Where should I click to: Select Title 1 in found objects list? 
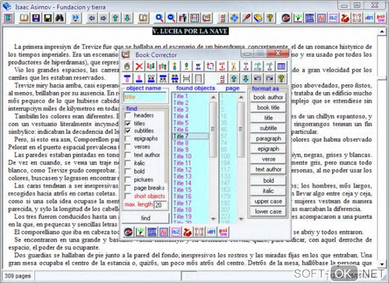(x=191, y=96)
